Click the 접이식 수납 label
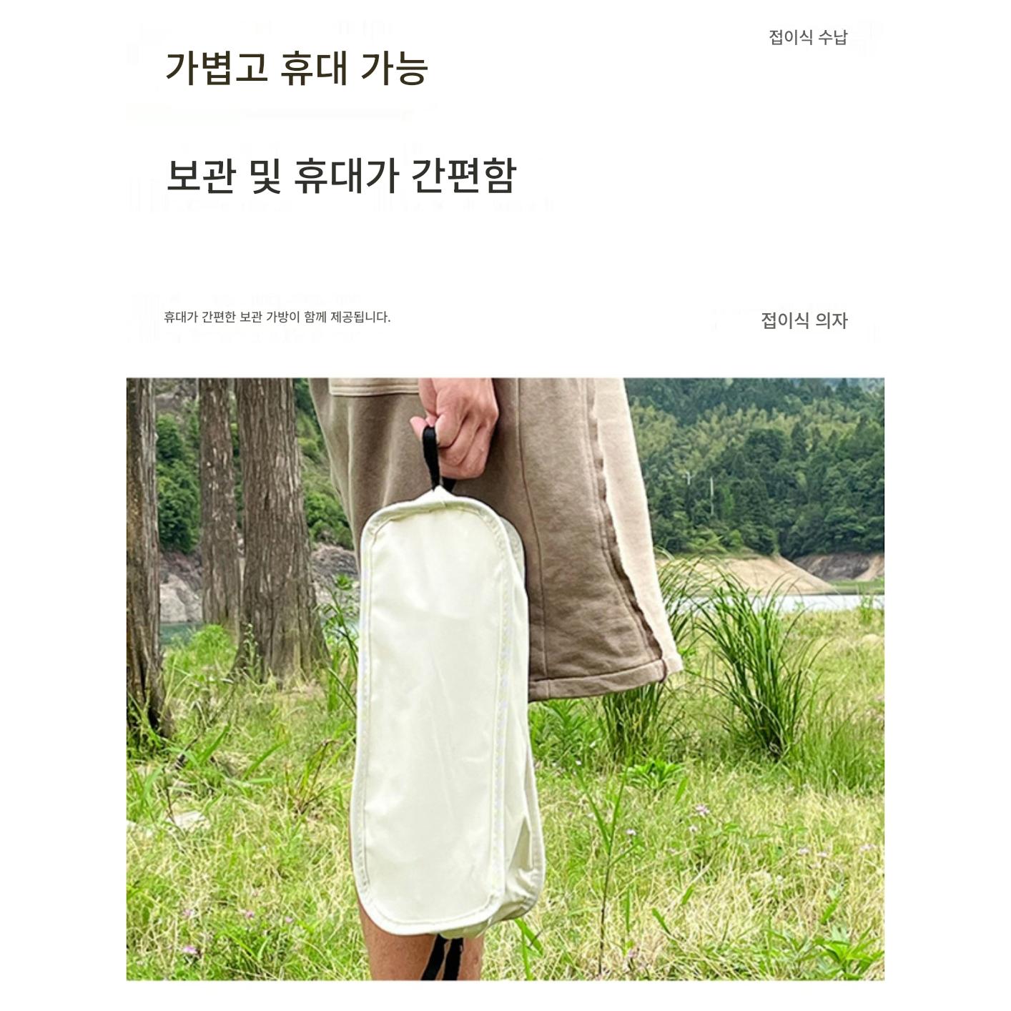This screenshot has height=1011, width=1011. [808, 37]
